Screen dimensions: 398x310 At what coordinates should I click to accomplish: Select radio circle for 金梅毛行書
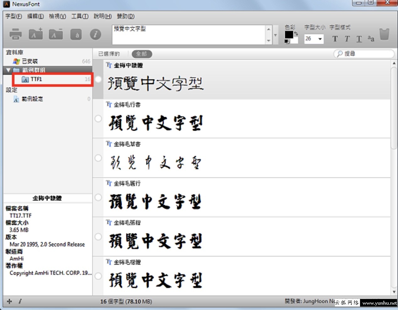pos(98,119)
